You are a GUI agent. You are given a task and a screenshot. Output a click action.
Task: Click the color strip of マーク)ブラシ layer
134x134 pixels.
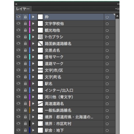click(30, 37)
